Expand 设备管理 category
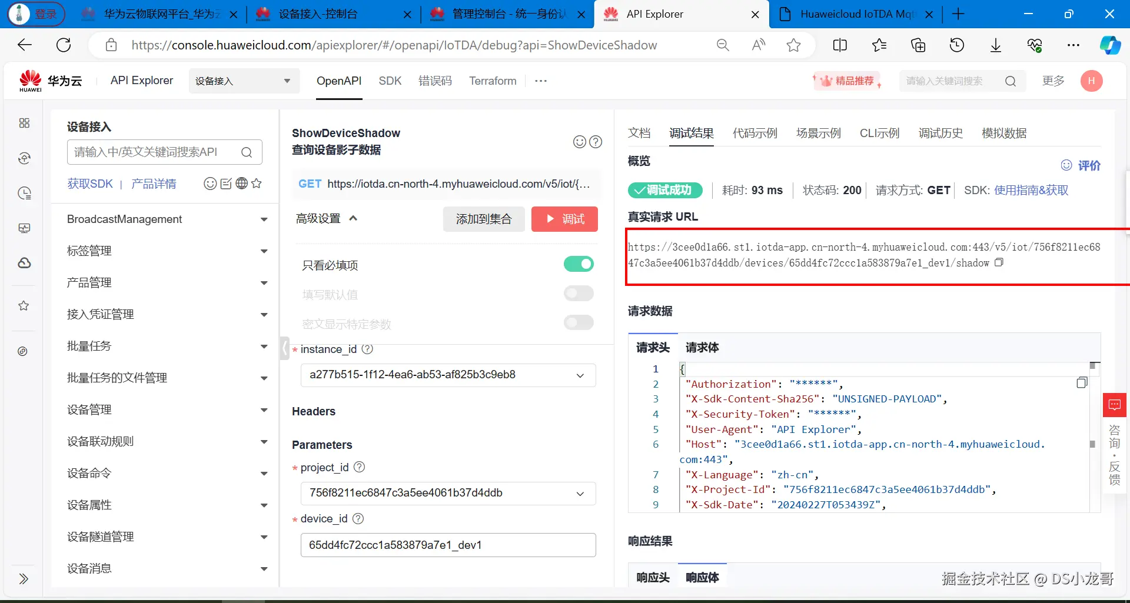 click(x=167, y=410)
